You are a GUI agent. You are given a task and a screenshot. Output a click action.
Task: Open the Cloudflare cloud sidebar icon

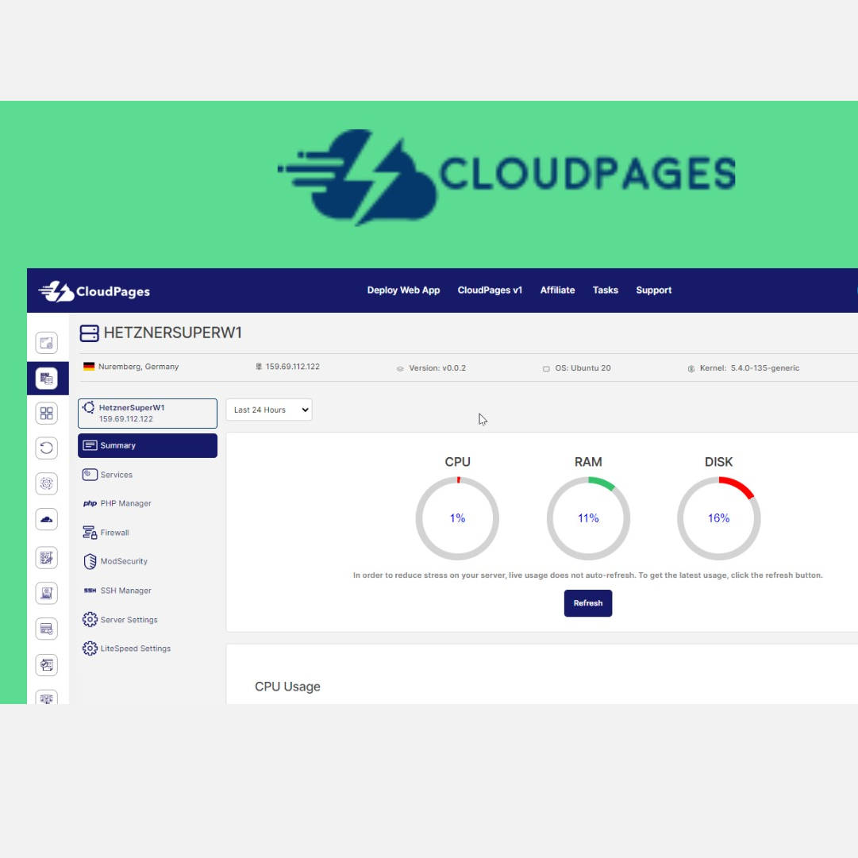[x=47, y=519]
